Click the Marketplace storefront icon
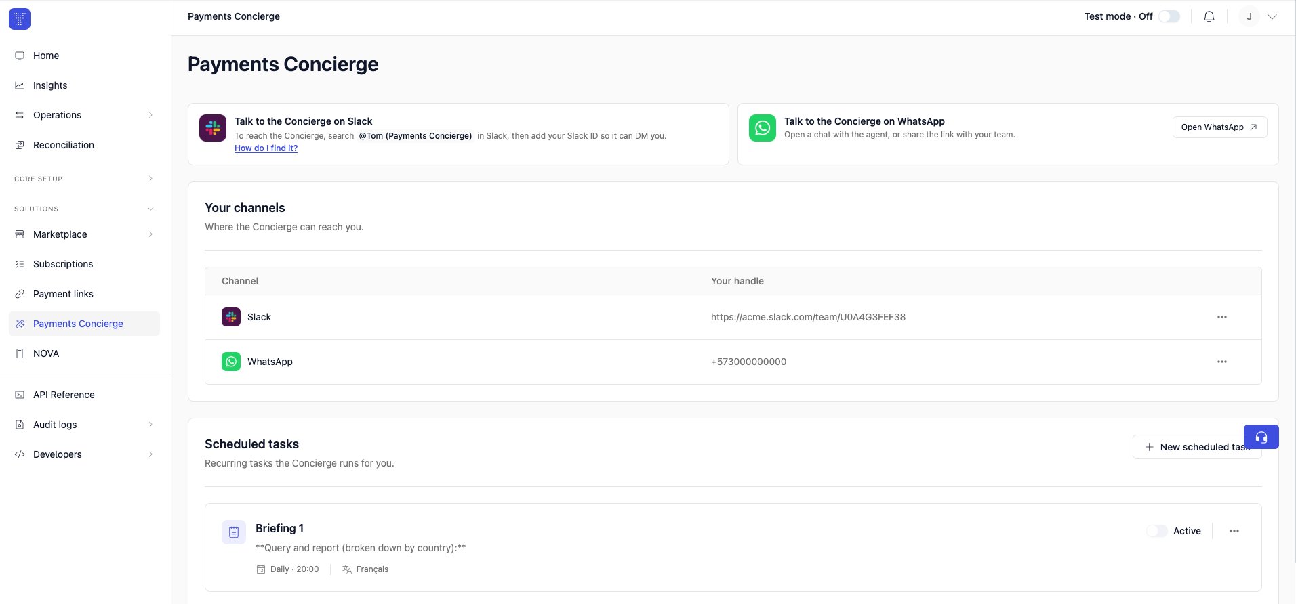This screenshot has height=604, width=1296. (20, 234)
